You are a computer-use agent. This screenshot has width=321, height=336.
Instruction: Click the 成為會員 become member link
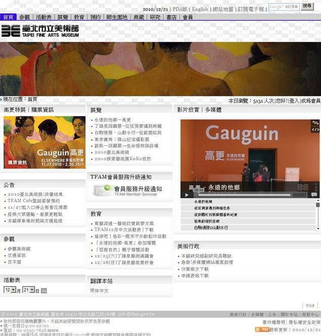point(311,101)
